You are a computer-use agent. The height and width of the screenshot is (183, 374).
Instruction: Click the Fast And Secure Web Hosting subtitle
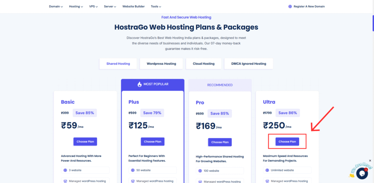tap(186, 17)
